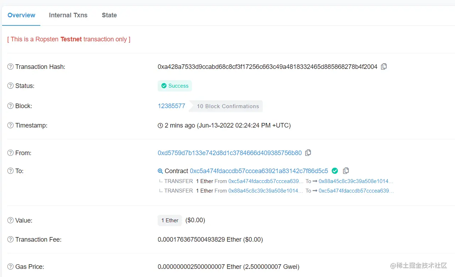
Task: Open the State tab
Action: coord(109,15)
